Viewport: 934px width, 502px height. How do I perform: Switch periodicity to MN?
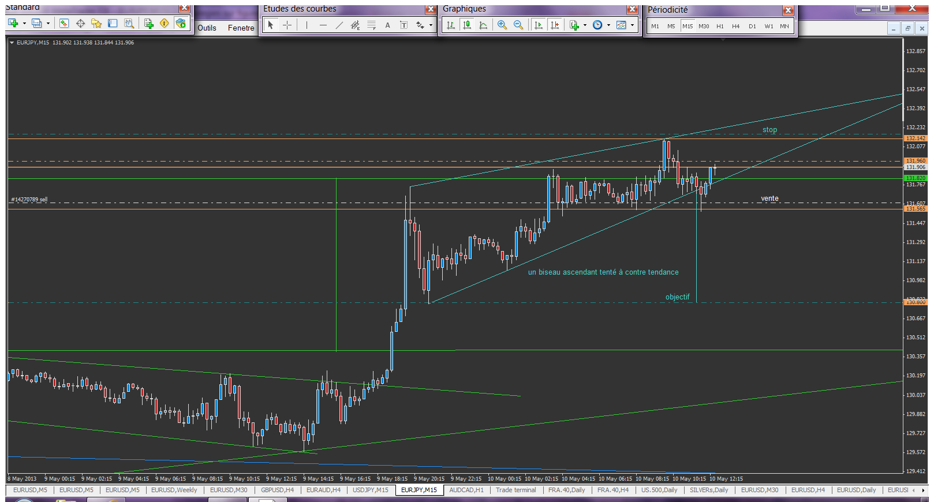pyautogui.click(x=784, y=26)
